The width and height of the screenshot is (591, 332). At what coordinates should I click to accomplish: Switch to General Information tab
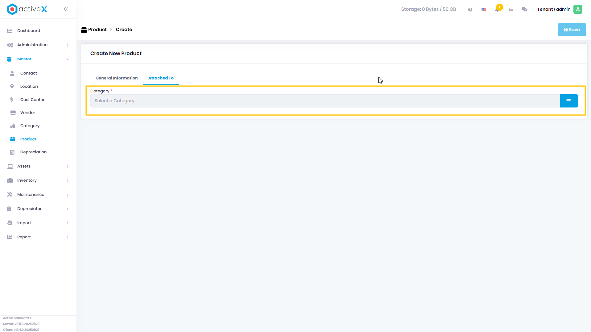pos(117,78)
